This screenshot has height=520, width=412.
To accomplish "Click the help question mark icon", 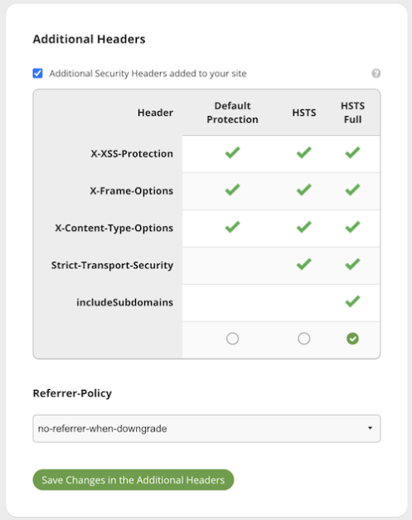I will click(376, 74).
